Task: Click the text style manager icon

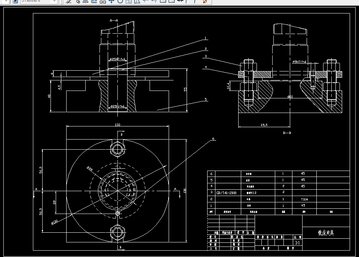Action: point(15,1)
